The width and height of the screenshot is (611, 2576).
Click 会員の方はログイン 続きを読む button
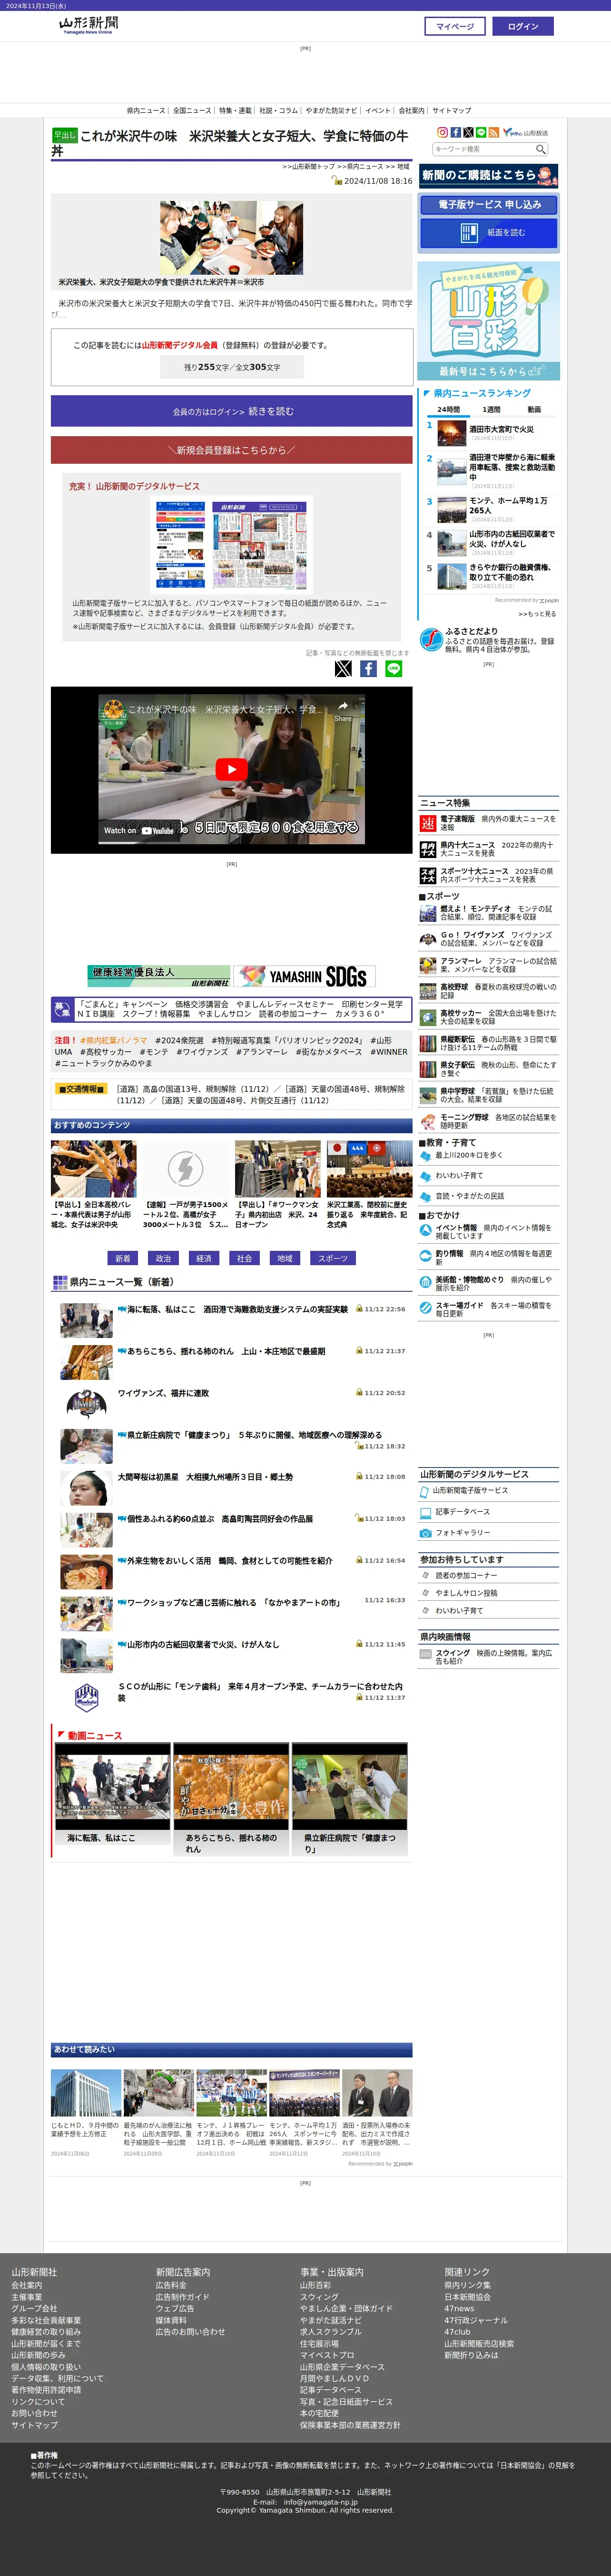pyautogui.click(x=232, y=411)
